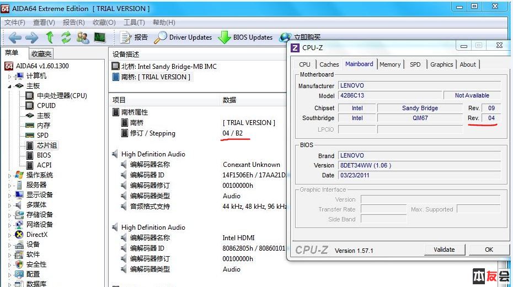Click the 立即购买 buy now toolbar item
The width and height of the screenshot is (513, 287).
300,37
